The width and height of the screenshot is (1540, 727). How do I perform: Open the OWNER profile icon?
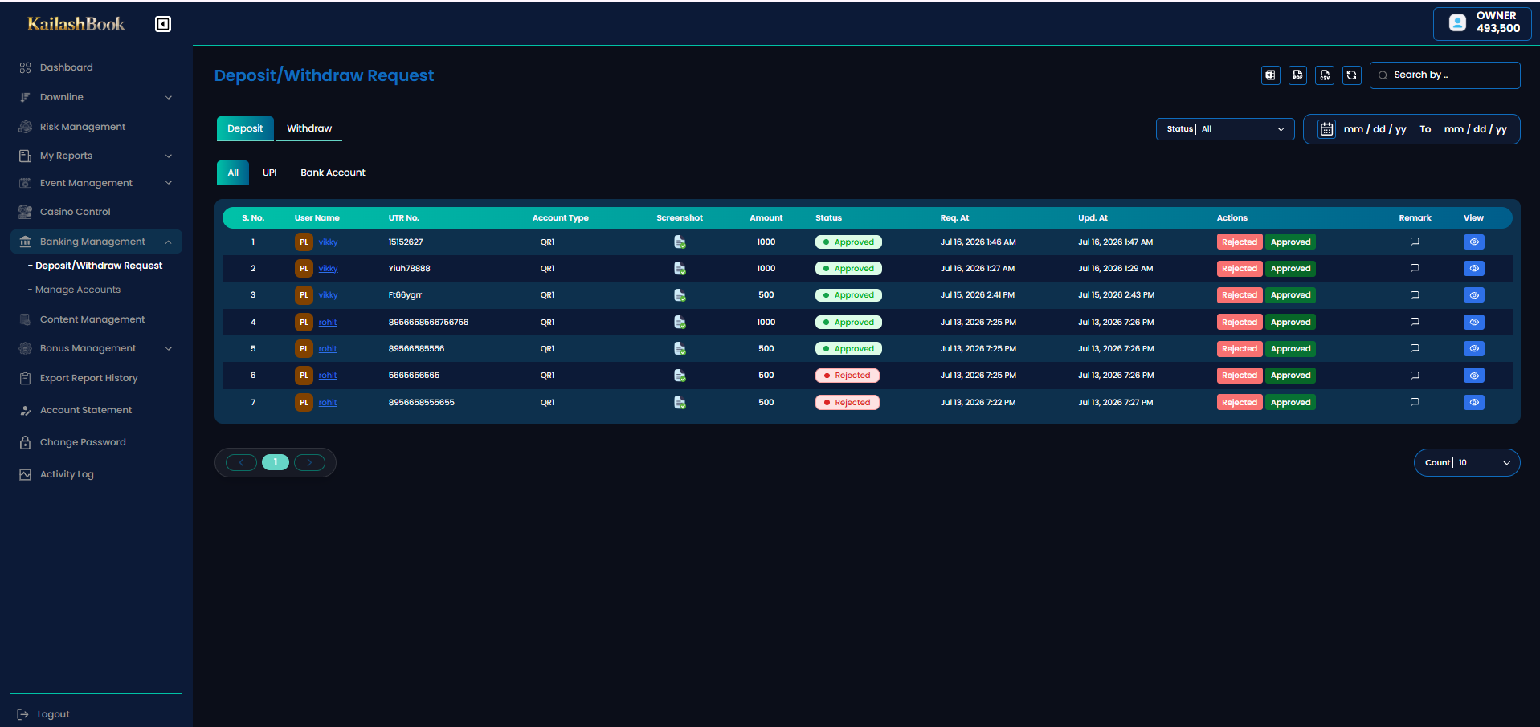coord(1457,22)
